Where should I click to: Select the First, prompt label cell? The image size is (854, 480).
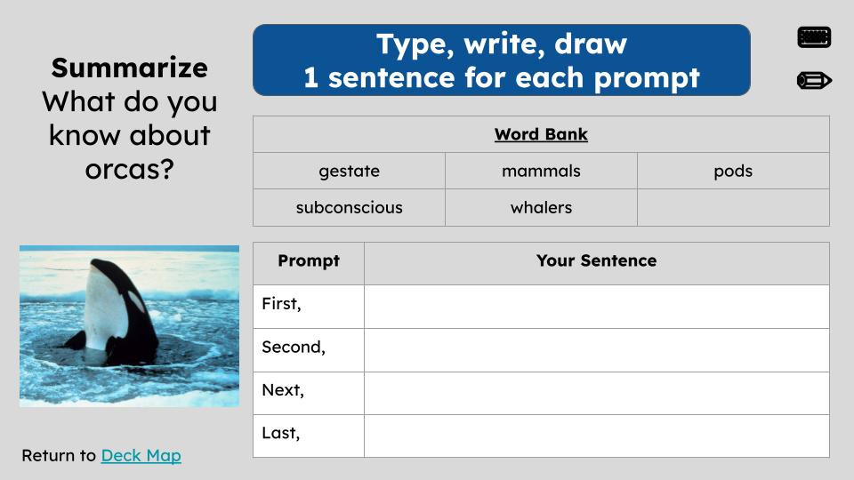tap(309, 307)
